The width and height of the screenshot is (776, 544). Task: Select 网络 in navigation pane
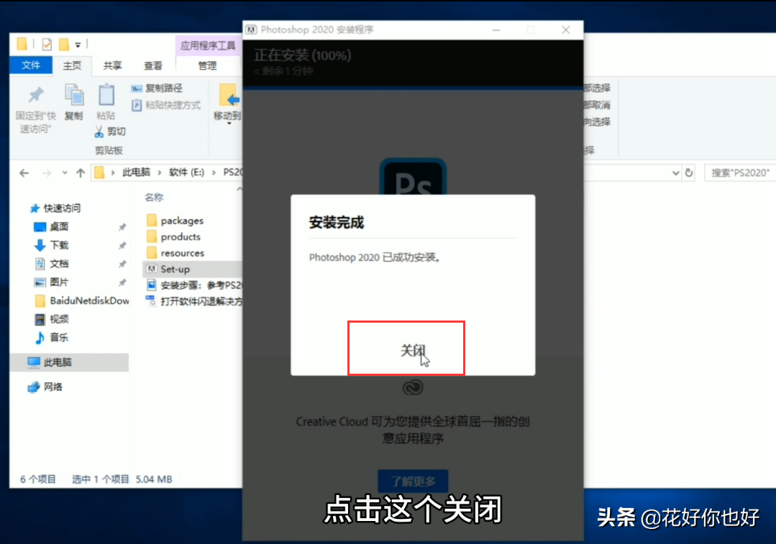45,387
